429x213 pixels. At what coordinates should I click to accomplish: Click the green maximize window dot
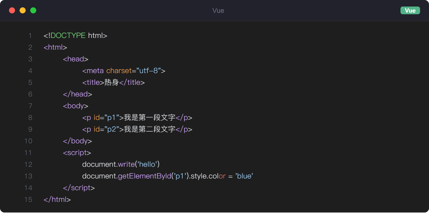click(33, 11)
